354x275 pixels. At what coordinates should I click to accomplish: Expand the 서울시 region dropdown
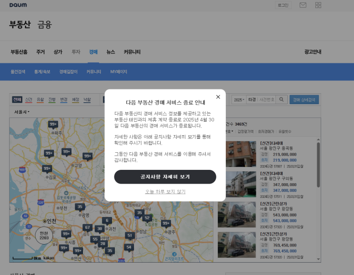click(x=21, y=112)
